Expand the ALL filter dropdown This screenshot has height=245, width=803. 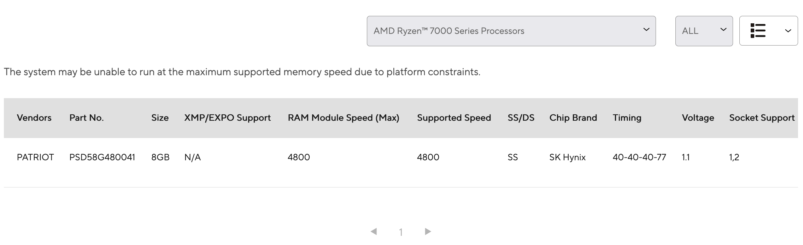click(703, 31)
